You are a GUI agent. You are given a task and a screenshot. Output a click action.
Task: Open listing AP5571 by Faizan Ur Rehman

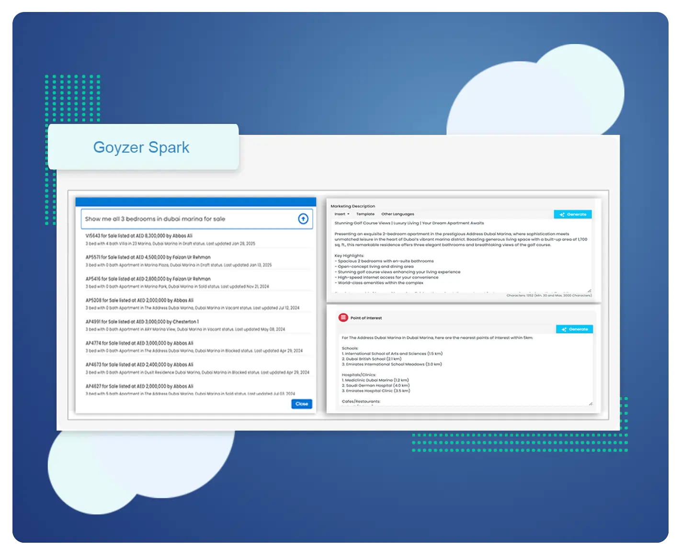(148, 257)
